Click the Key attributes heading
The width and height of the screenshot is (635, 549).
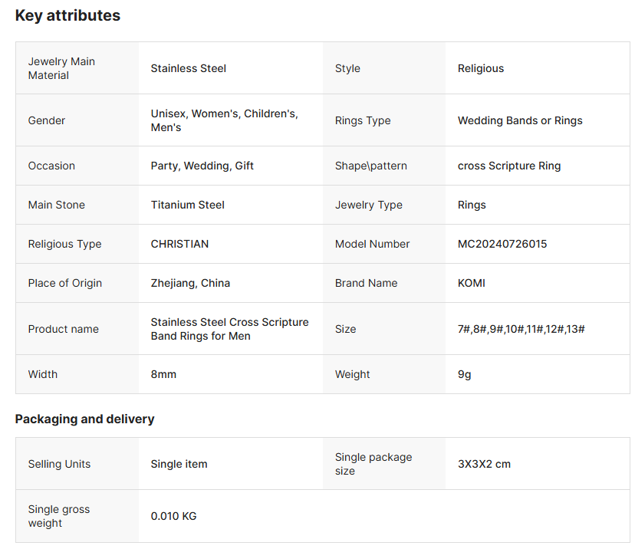point(67,15)
